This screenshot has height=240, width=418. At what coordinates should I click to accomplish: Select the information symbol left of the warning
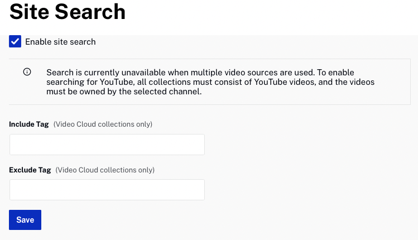27,72
